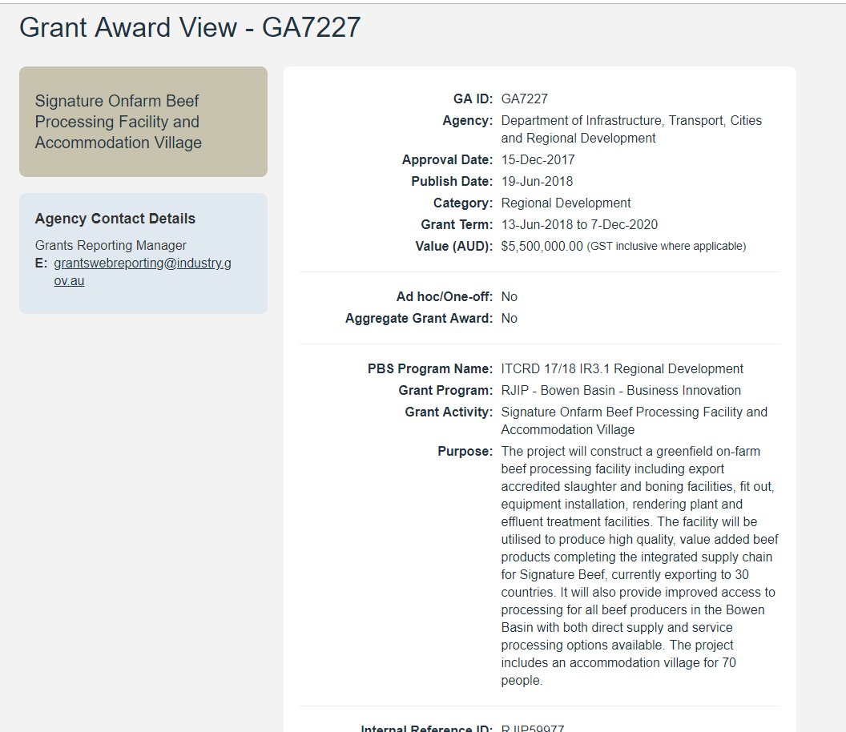Screen dimensions: 846x732
Task: Select the Value amount $5,500,000.00
Action: coord(542,247)
